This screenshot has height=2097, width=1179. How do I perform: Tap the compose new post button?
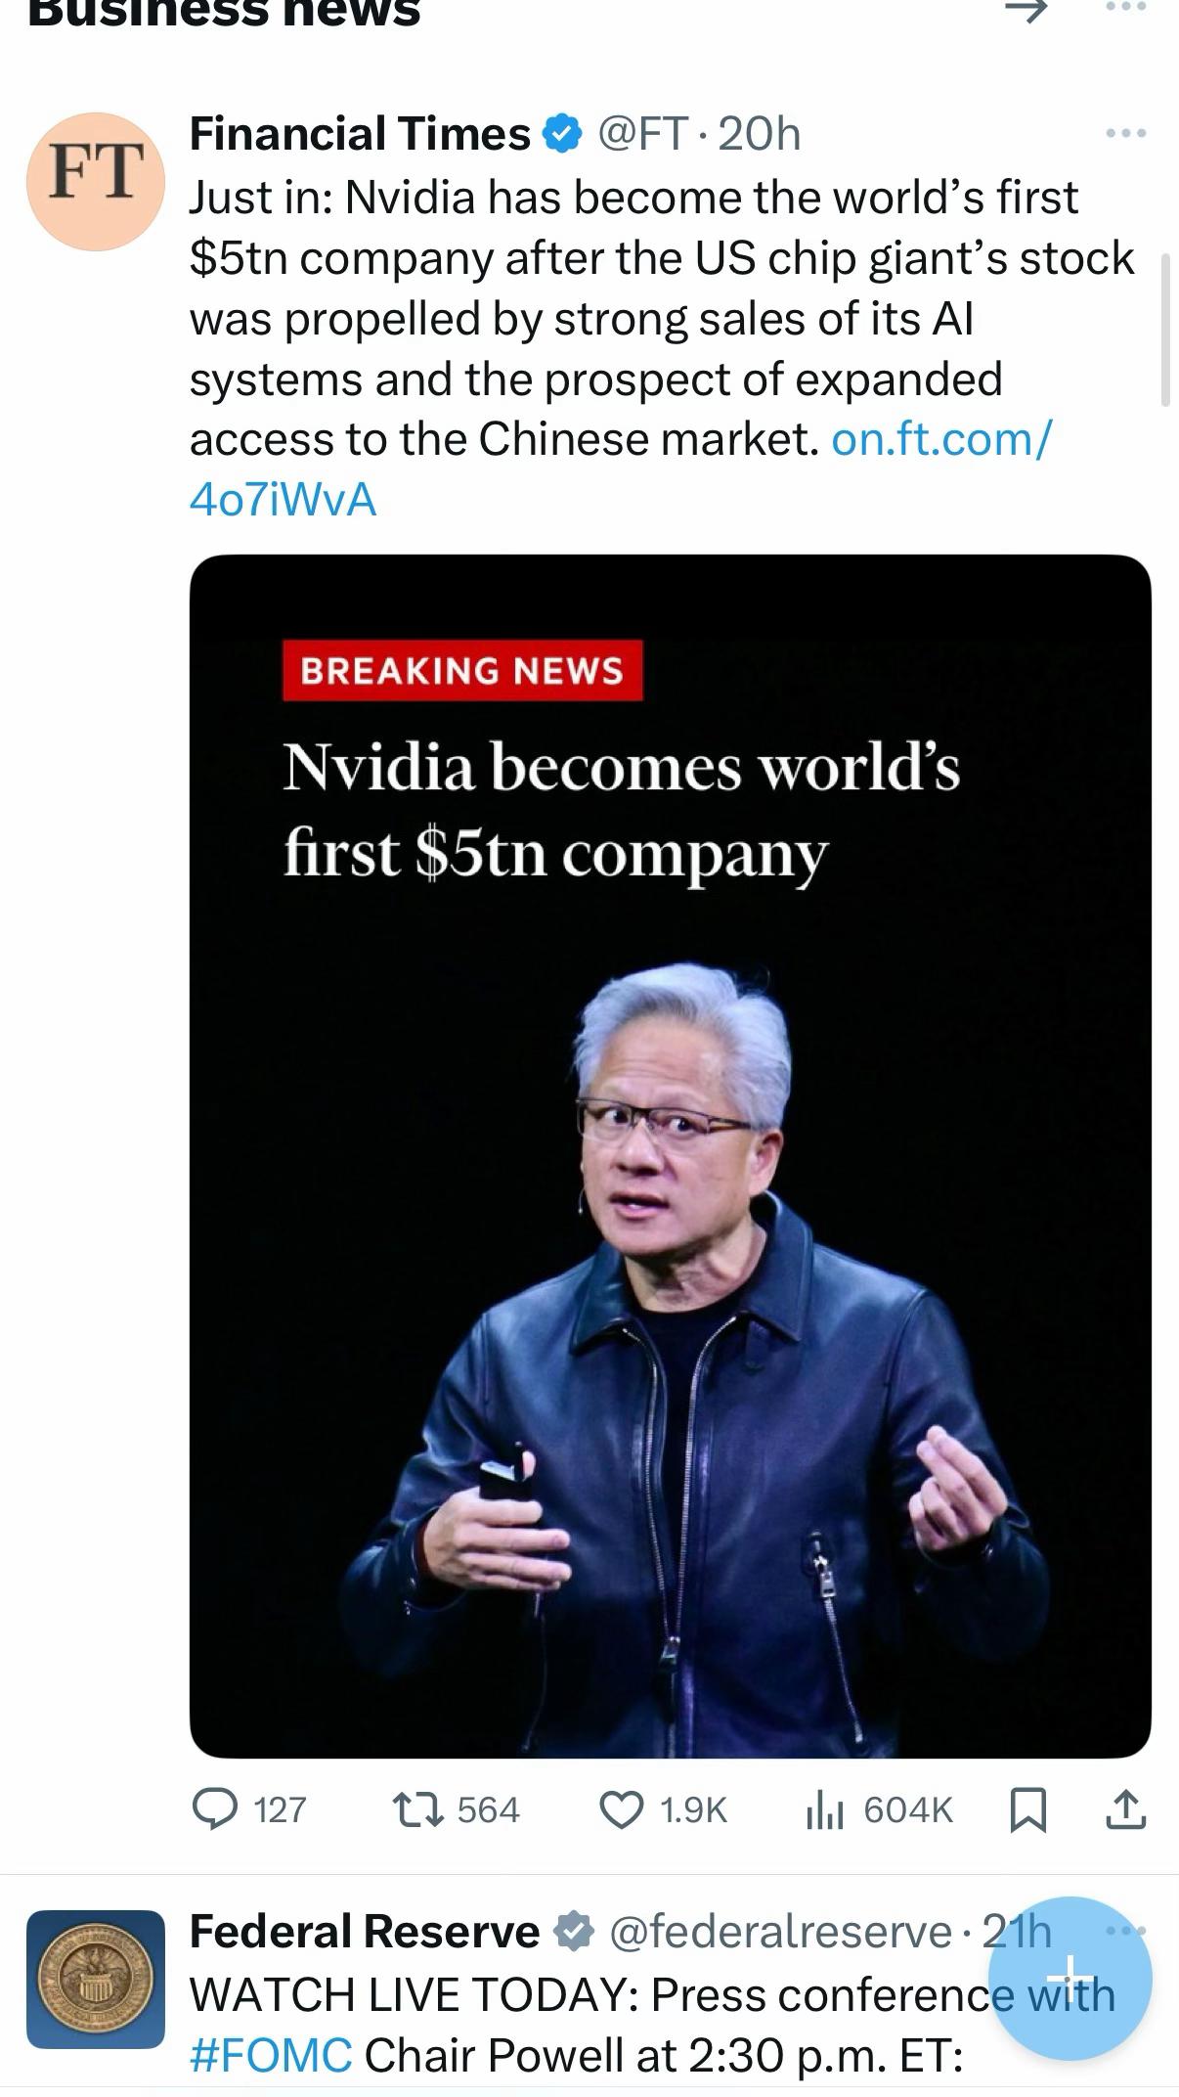pyautogui.click(x=1070, y=1978)
